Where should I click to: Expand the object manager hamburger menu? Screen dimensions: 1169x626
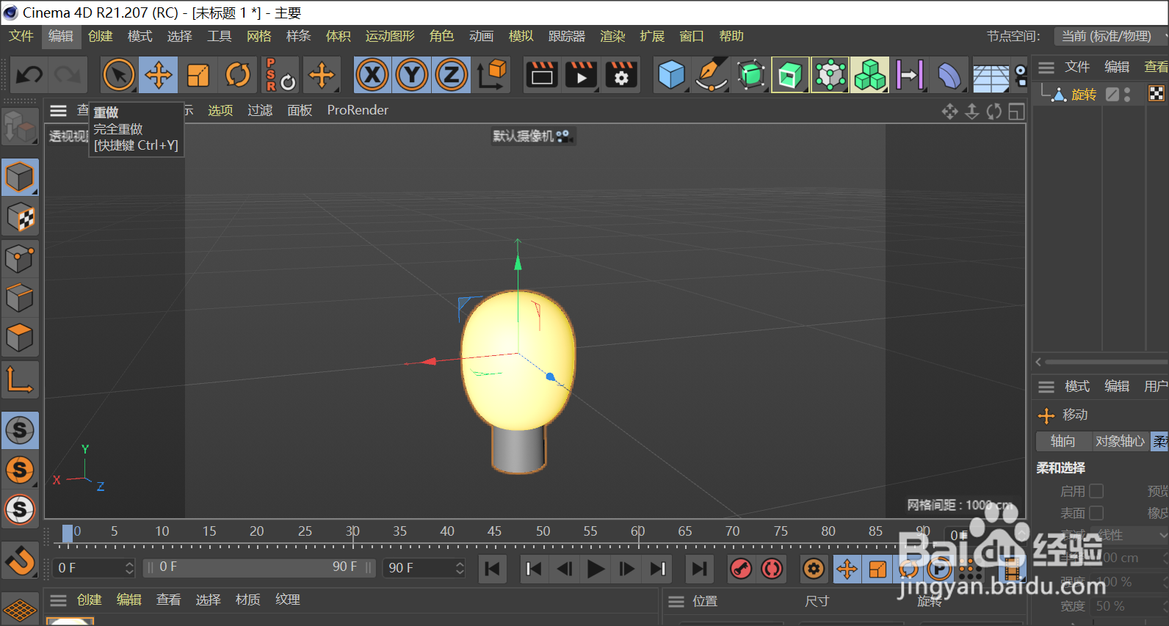(1046, 68)
